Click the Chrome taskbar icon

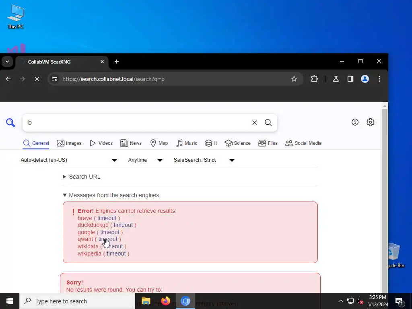point(185,301)
